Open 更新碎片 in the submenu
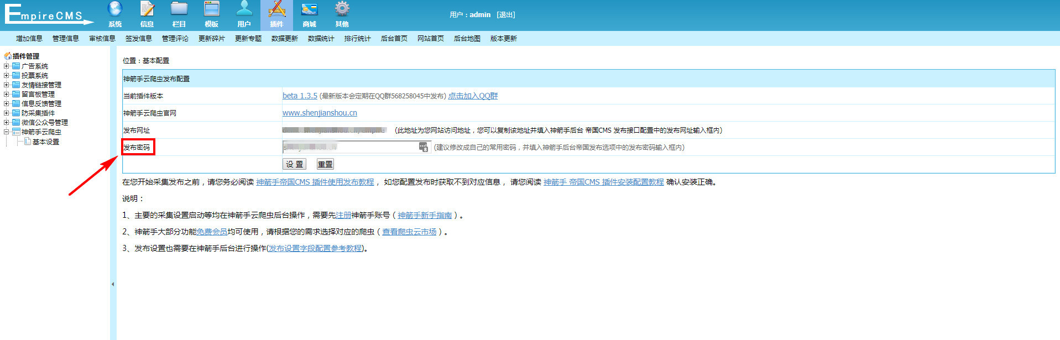The height and width of the screenshot is (340, 1060). (x=212, y=39)
